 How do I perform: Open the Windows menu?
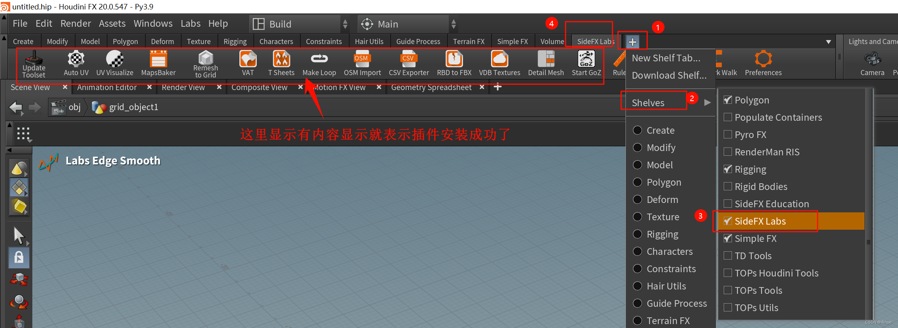pyautogui.click(x=153, y=24)
